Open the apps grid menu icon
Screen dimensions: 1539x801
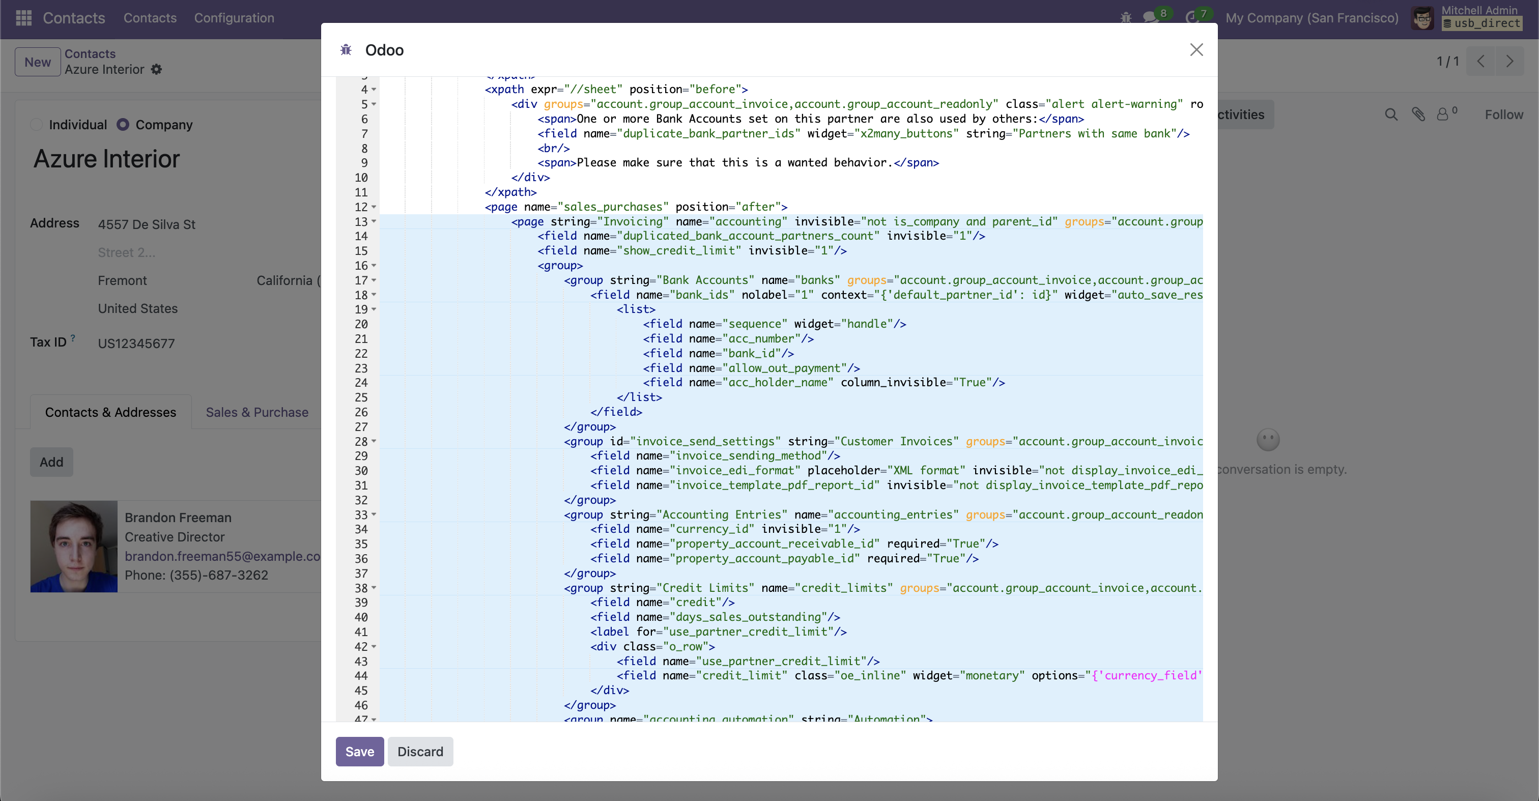pos(23,18)
